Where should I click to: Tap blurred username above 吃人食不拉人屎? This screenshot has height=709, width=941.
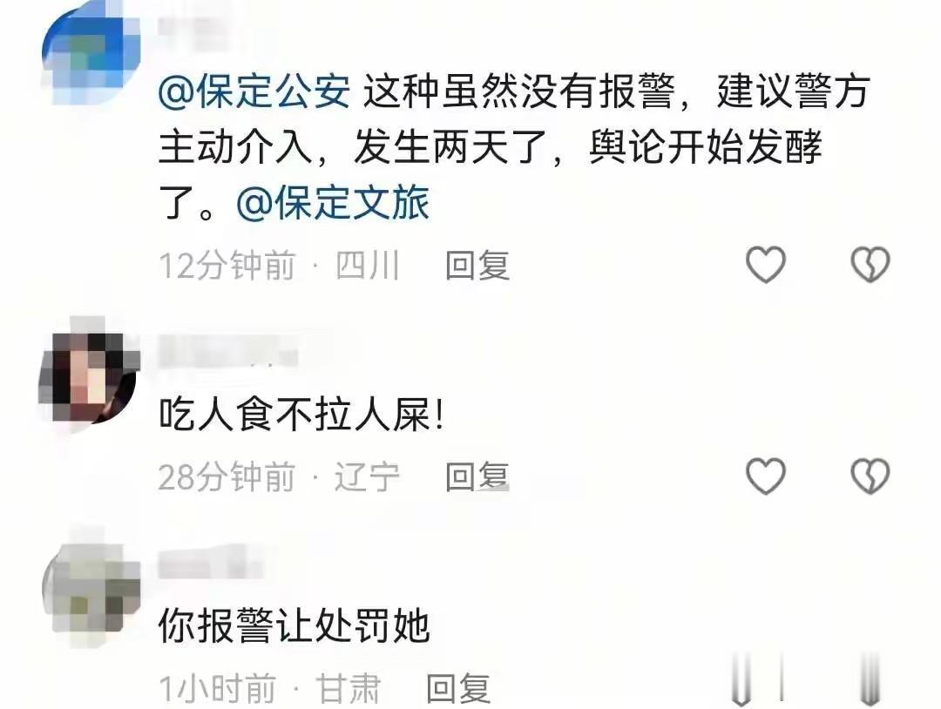click(x=228, y=351)
